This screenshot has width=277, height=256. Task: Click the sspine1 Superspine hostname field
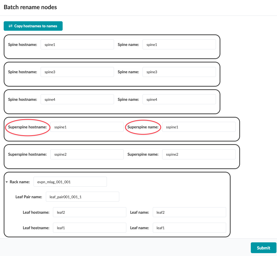tap(87, 127)
